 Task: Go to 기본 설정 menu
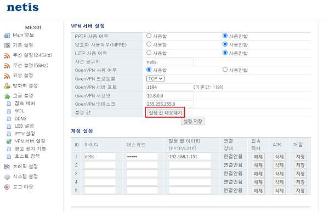(x=23, y=45)
